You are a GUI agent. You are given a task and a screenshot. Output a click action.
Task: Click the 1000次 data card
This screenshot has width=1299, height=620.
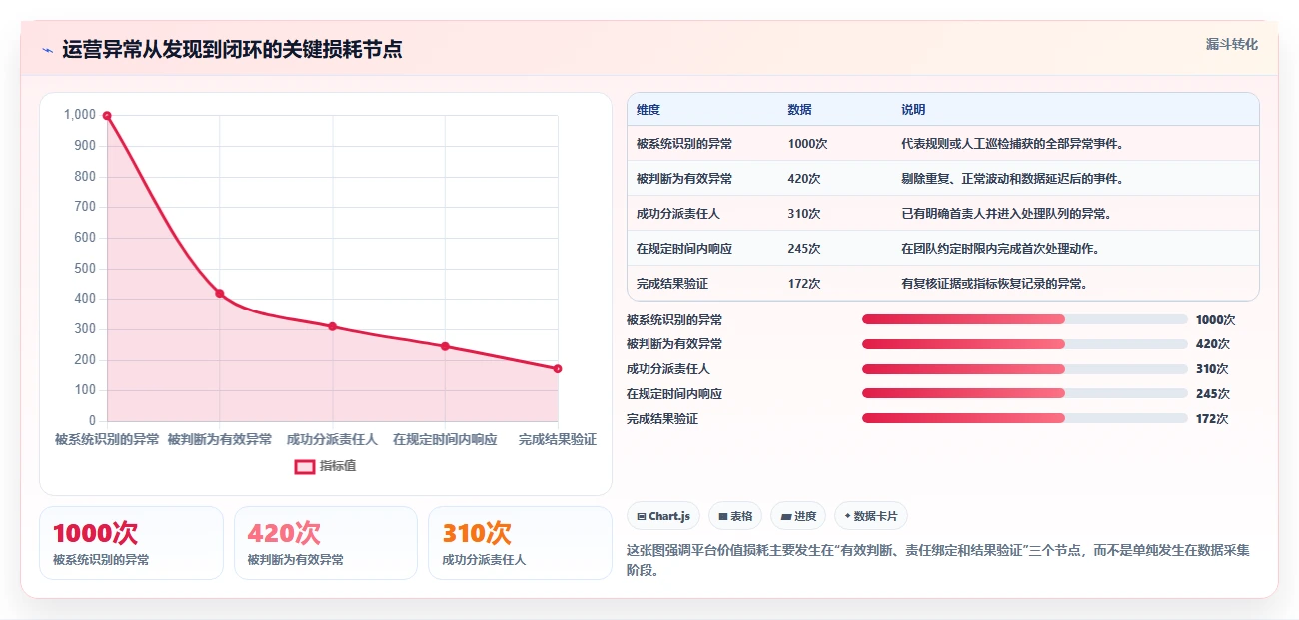[x=131, y=543]
